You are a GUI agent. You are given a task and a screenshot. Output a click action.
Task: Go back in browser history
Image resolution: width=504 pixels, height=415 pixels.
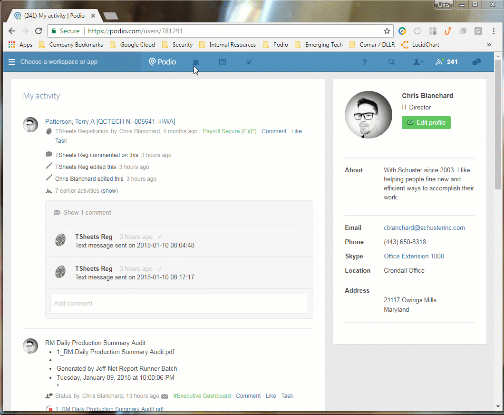click(x=12, y=31)
